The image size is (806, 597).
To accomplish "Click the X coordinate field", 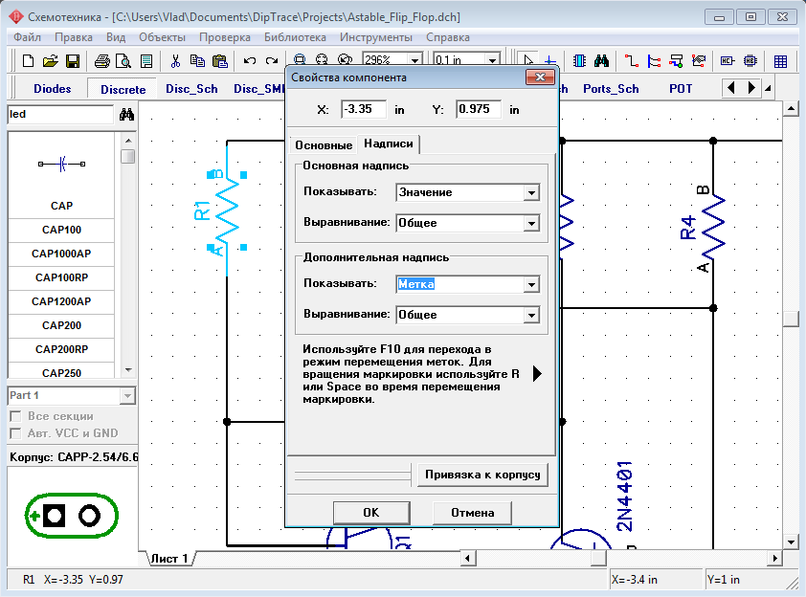I will click(364, 109).
